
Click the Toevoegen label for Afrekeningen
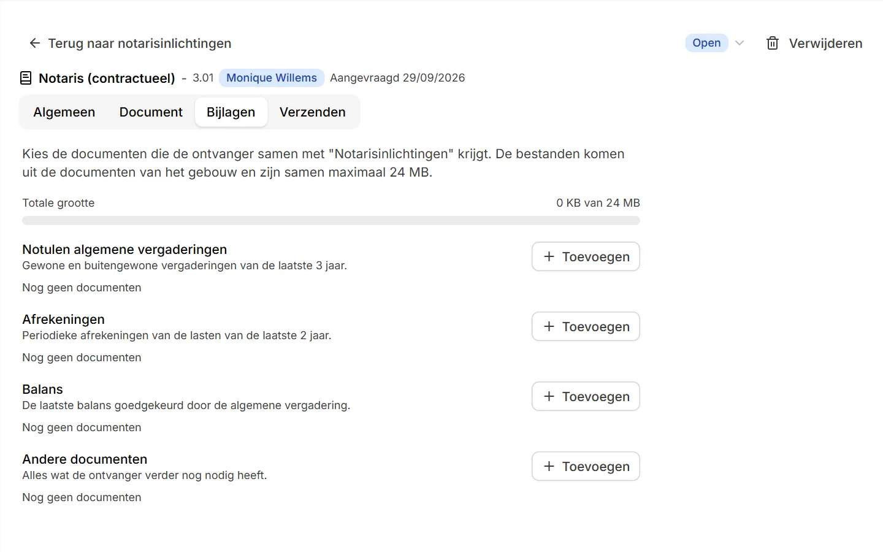596,327
